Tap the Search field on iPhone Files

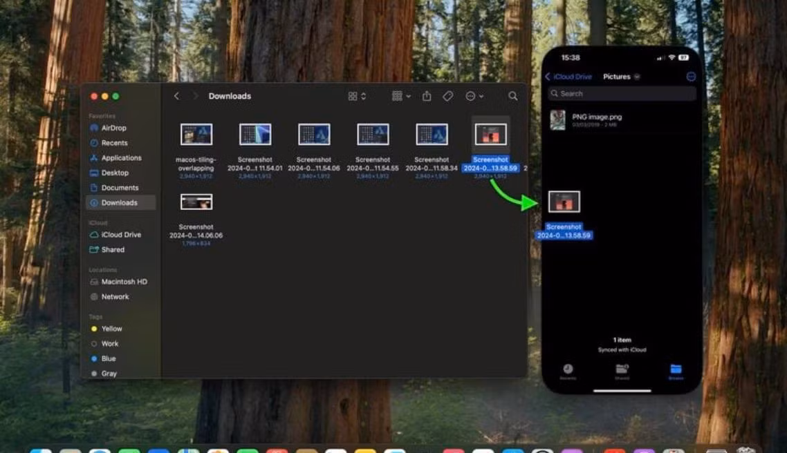(622, 94)
